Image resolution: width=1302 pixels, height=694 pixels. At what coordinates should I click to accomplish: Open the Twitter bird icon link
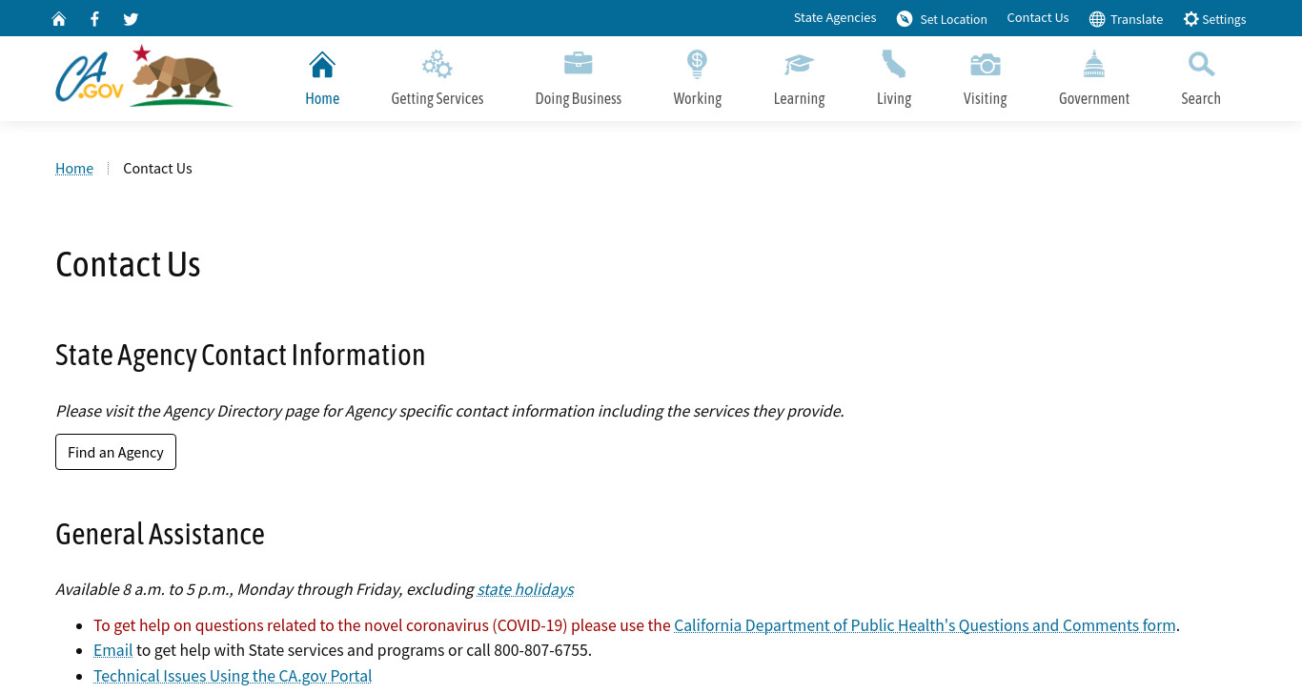131,19
